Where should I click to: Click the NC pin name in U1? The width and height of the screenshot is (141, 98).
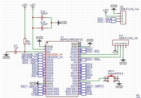click(x=75, y=63)
